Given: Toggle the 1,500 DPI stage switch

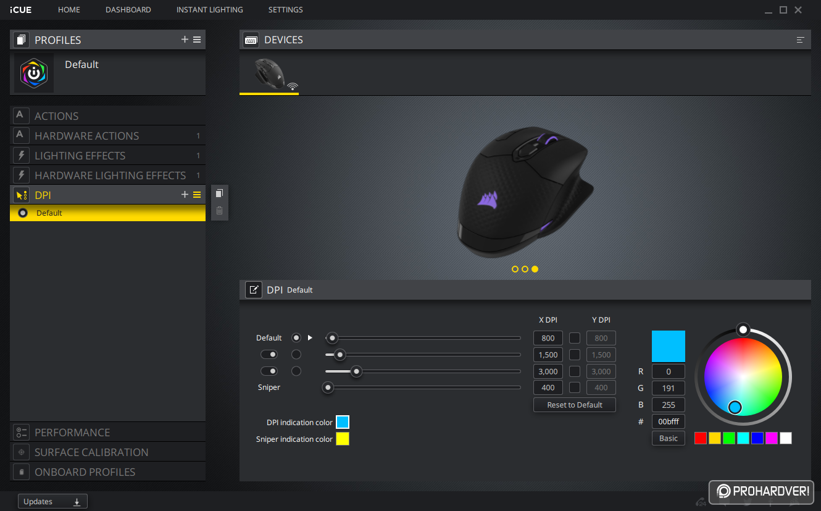Looking at the screenshot, I should coord(269,354).
